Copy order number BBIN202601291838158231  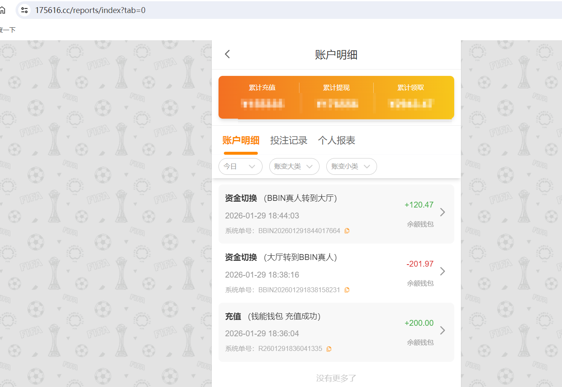click(x=346, y=289)
